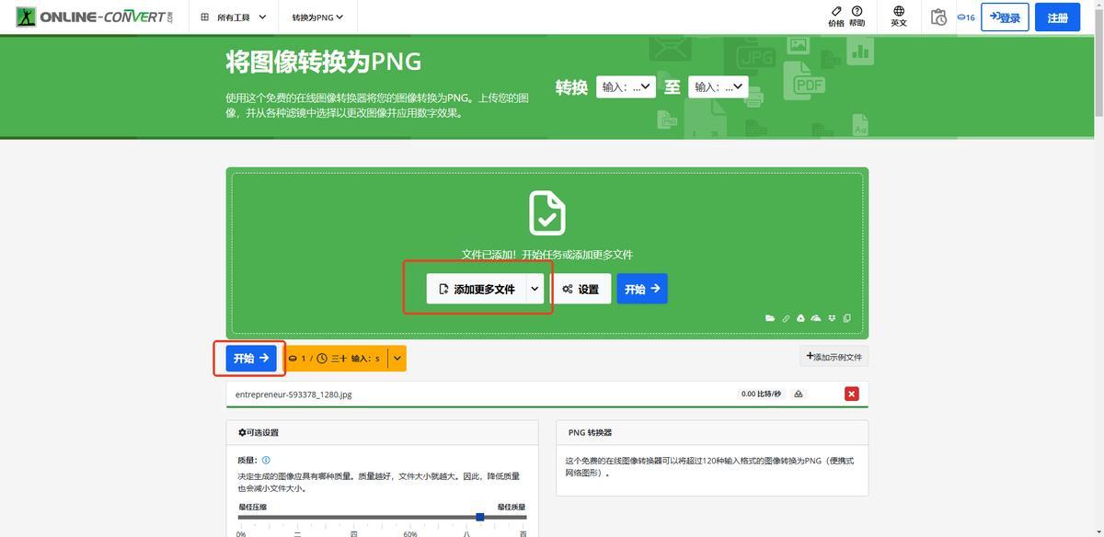This screenshot has width=1104, height=537.
Task: Open the target format dropdown after 至
Action: click(x=718, y=87)
